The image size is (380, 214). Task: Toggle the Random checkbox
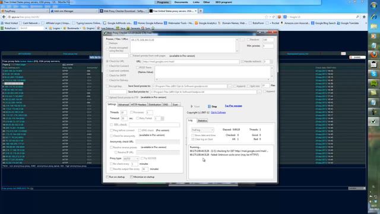click(248, 40)
